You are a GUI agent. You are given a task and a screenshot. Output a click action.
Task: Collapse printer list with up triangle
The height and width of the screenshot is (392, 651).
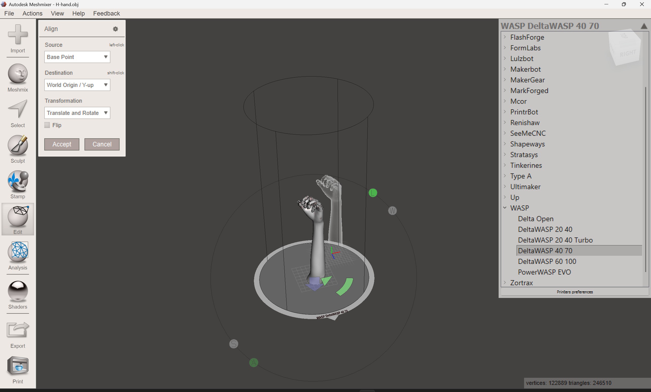[644, 26]
